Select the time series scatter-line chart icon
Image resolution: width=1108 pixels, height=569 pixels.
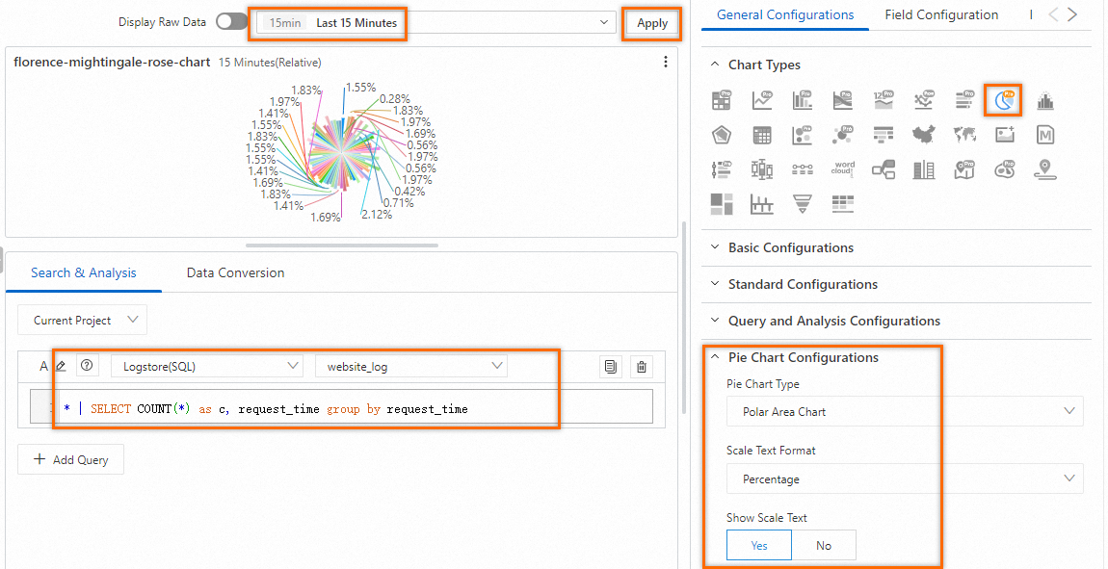924,100
